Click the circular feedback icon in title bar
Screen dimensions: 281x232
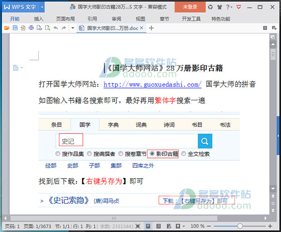point(210,7)
